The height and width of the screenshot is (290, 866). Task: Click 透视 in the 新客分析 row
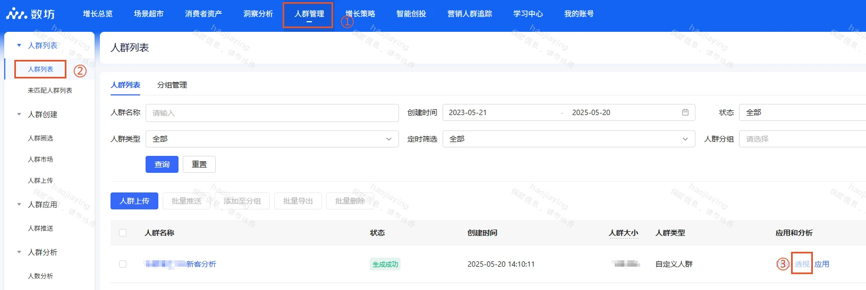(802, 264)
